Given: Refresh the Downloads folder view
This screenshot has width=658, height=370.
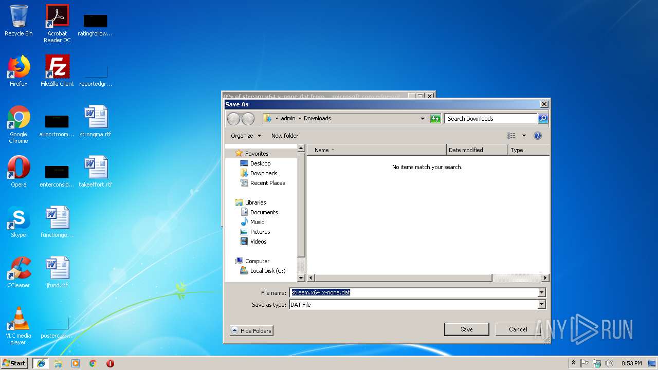Looking at the screenshot, I should point(435,119).
